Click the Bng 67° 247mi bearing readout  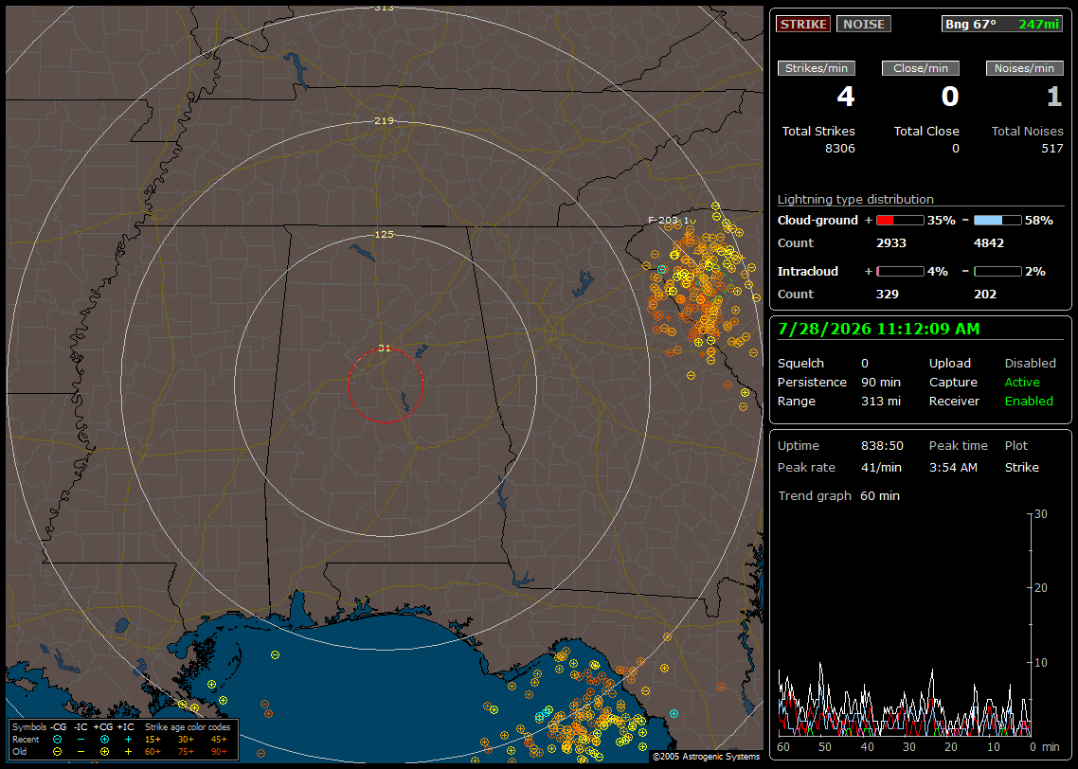(x=1001, y=24)
